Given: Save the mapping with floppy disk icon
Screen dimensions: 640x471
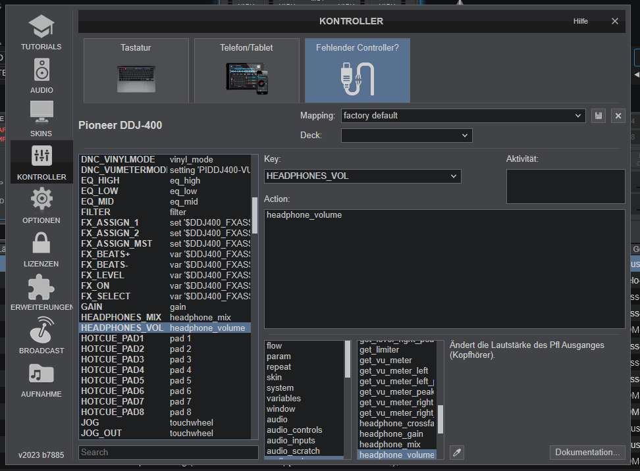Looking at the screenshot, I should (x=599, y=116).
